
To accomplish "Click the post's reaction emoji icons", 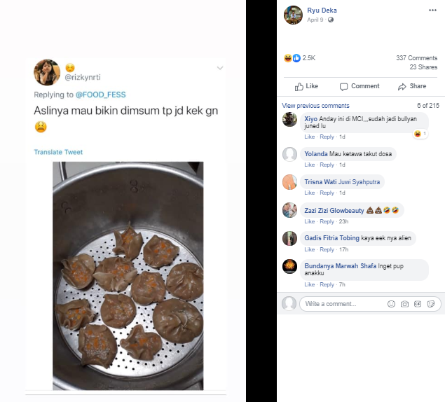I will [x=291, y=58].
